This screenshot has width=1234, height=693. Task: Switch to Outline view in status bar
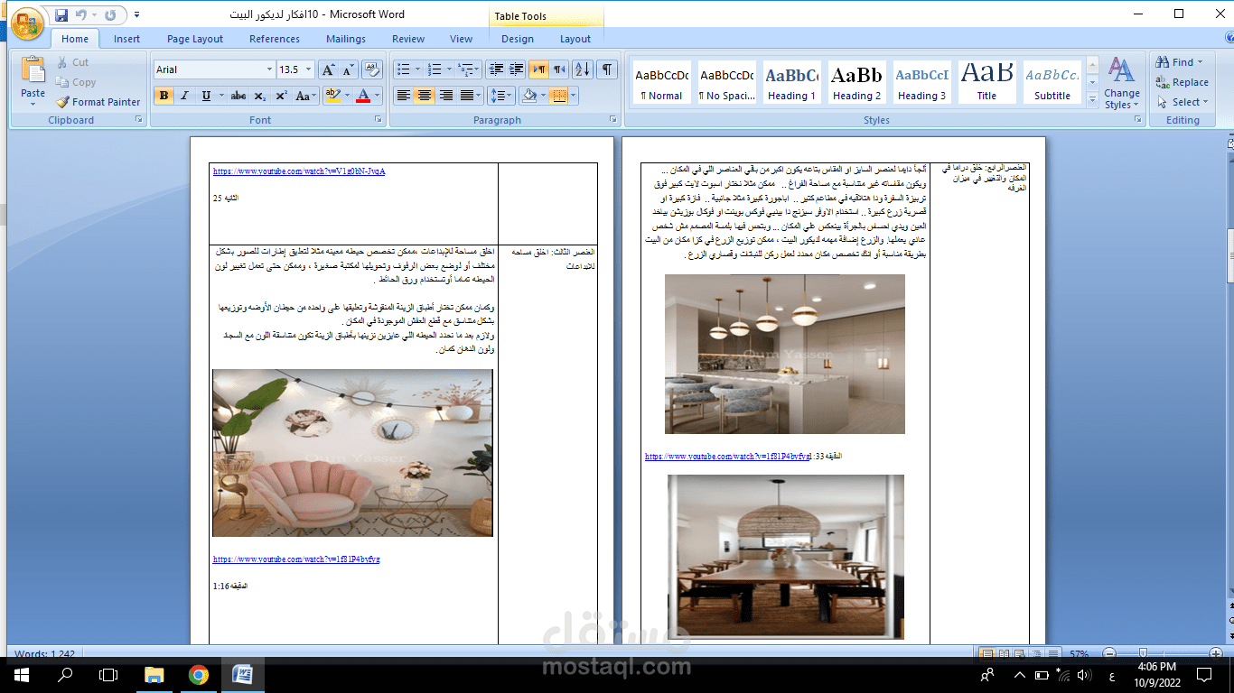(x=1034, y=653)
